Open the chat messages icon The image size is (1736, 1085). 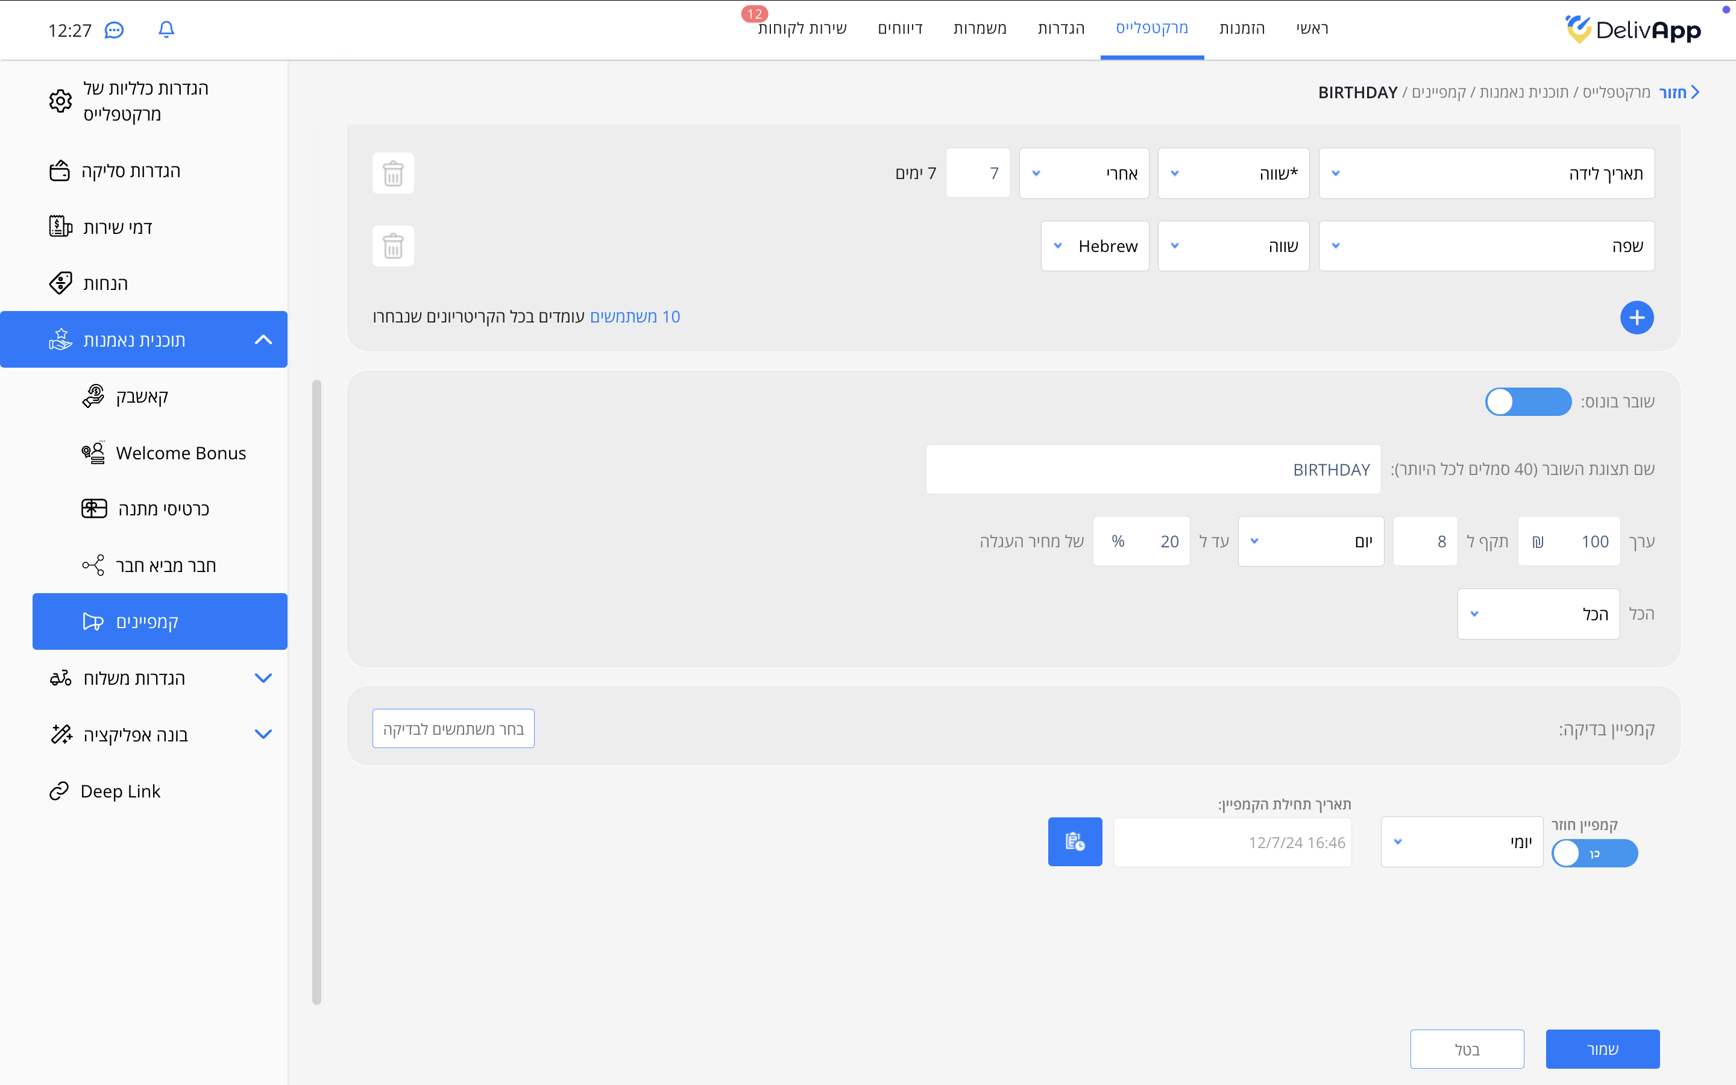coord(114,30)
